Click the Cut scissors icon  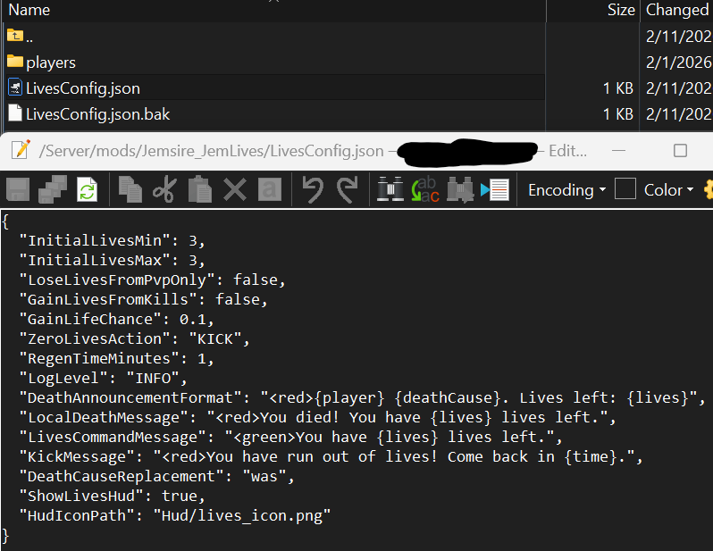(x=165, y=189)
